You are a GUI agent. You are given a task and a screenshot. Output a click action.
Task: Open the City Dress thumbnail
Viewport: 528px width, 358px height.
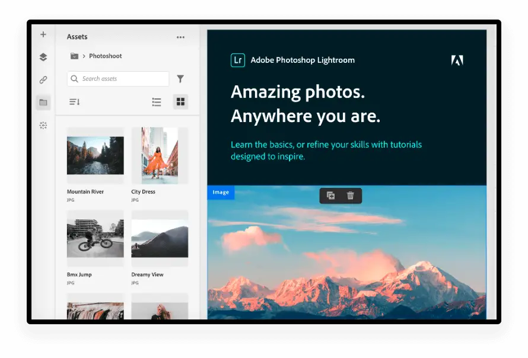[159, 155]
